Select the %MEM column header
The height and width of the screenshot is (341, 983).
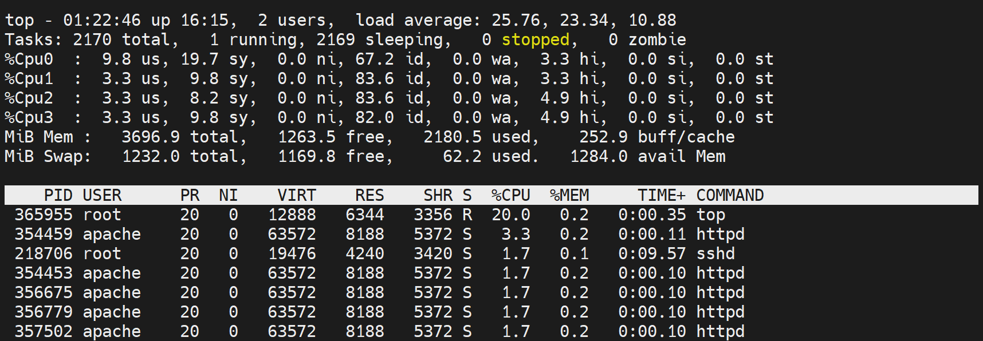click(x=569, y=195)
